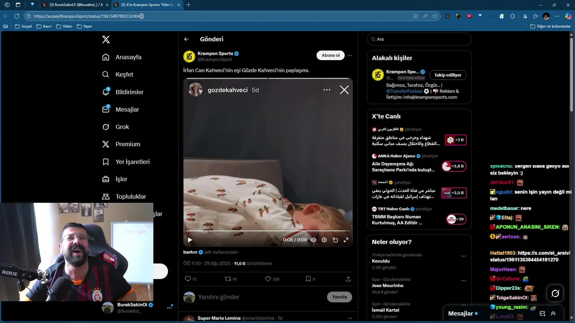Expand the Mesajlar drawer chevrons
Image resolution: width=575 pixels, height=323 pixels.
[x=553, y=314]
